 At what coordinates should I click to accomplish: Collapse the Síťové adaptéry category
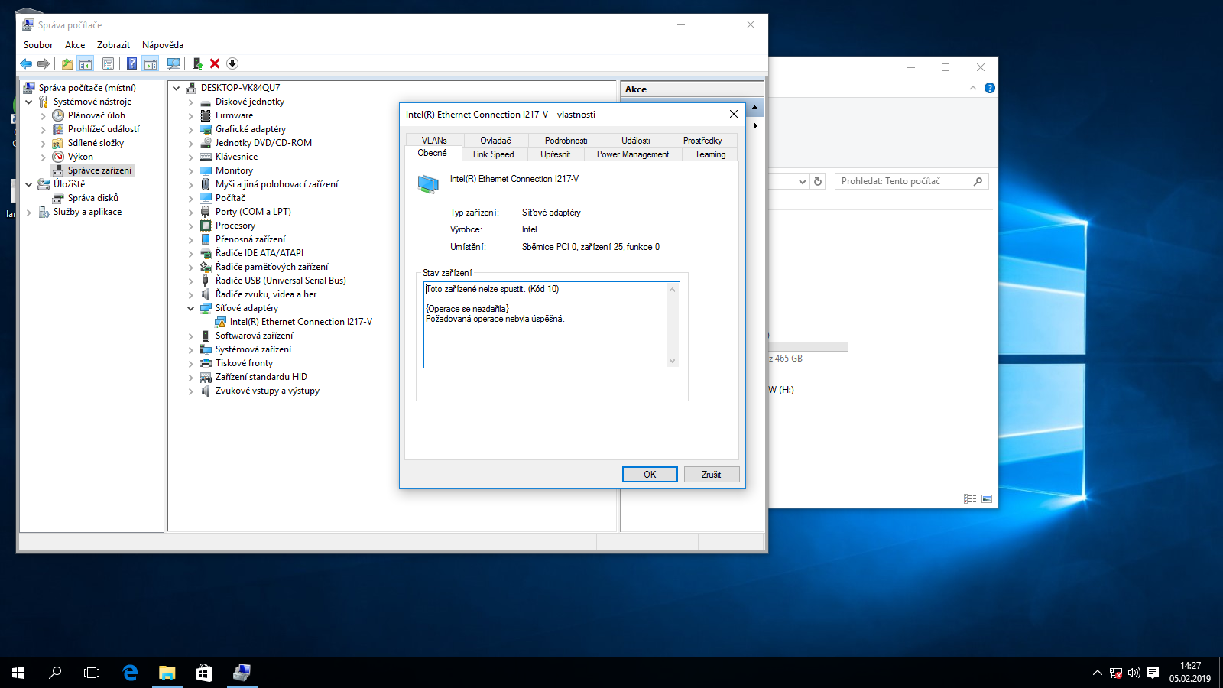click(x=191, y=308)
